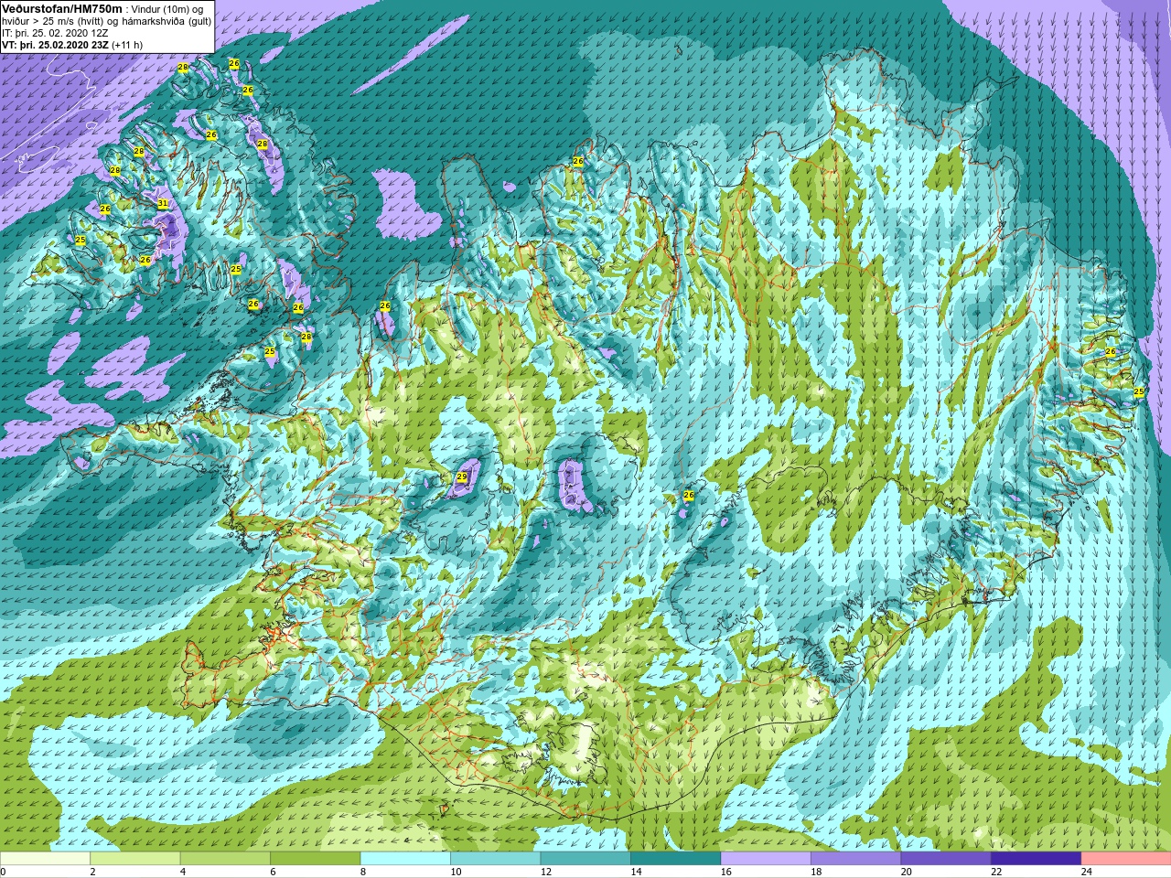
Task: Select the VT: þri. 25.02.2020 23Z line
Action: tap(72, 45)
